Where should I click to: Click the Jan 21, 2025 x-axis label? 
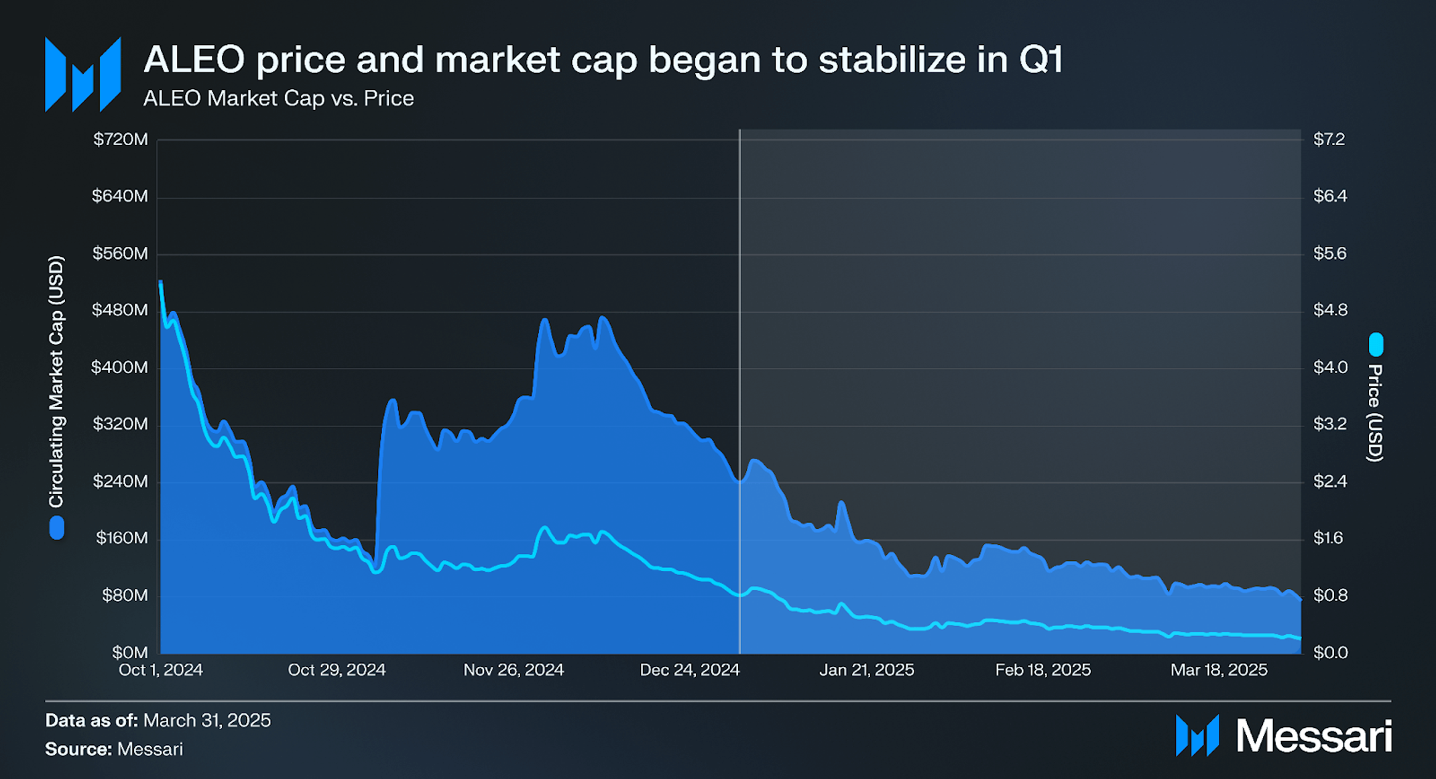[x=867, y=670]
